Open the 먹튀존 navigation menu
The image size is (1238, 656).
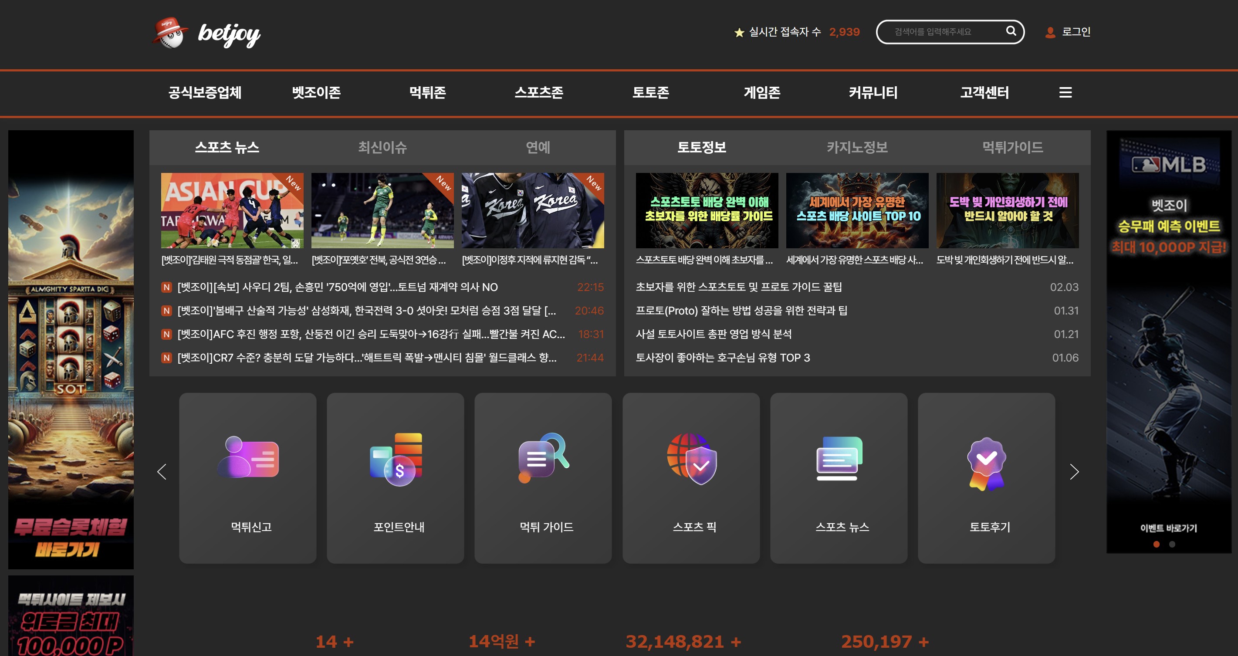click(427, 92)
